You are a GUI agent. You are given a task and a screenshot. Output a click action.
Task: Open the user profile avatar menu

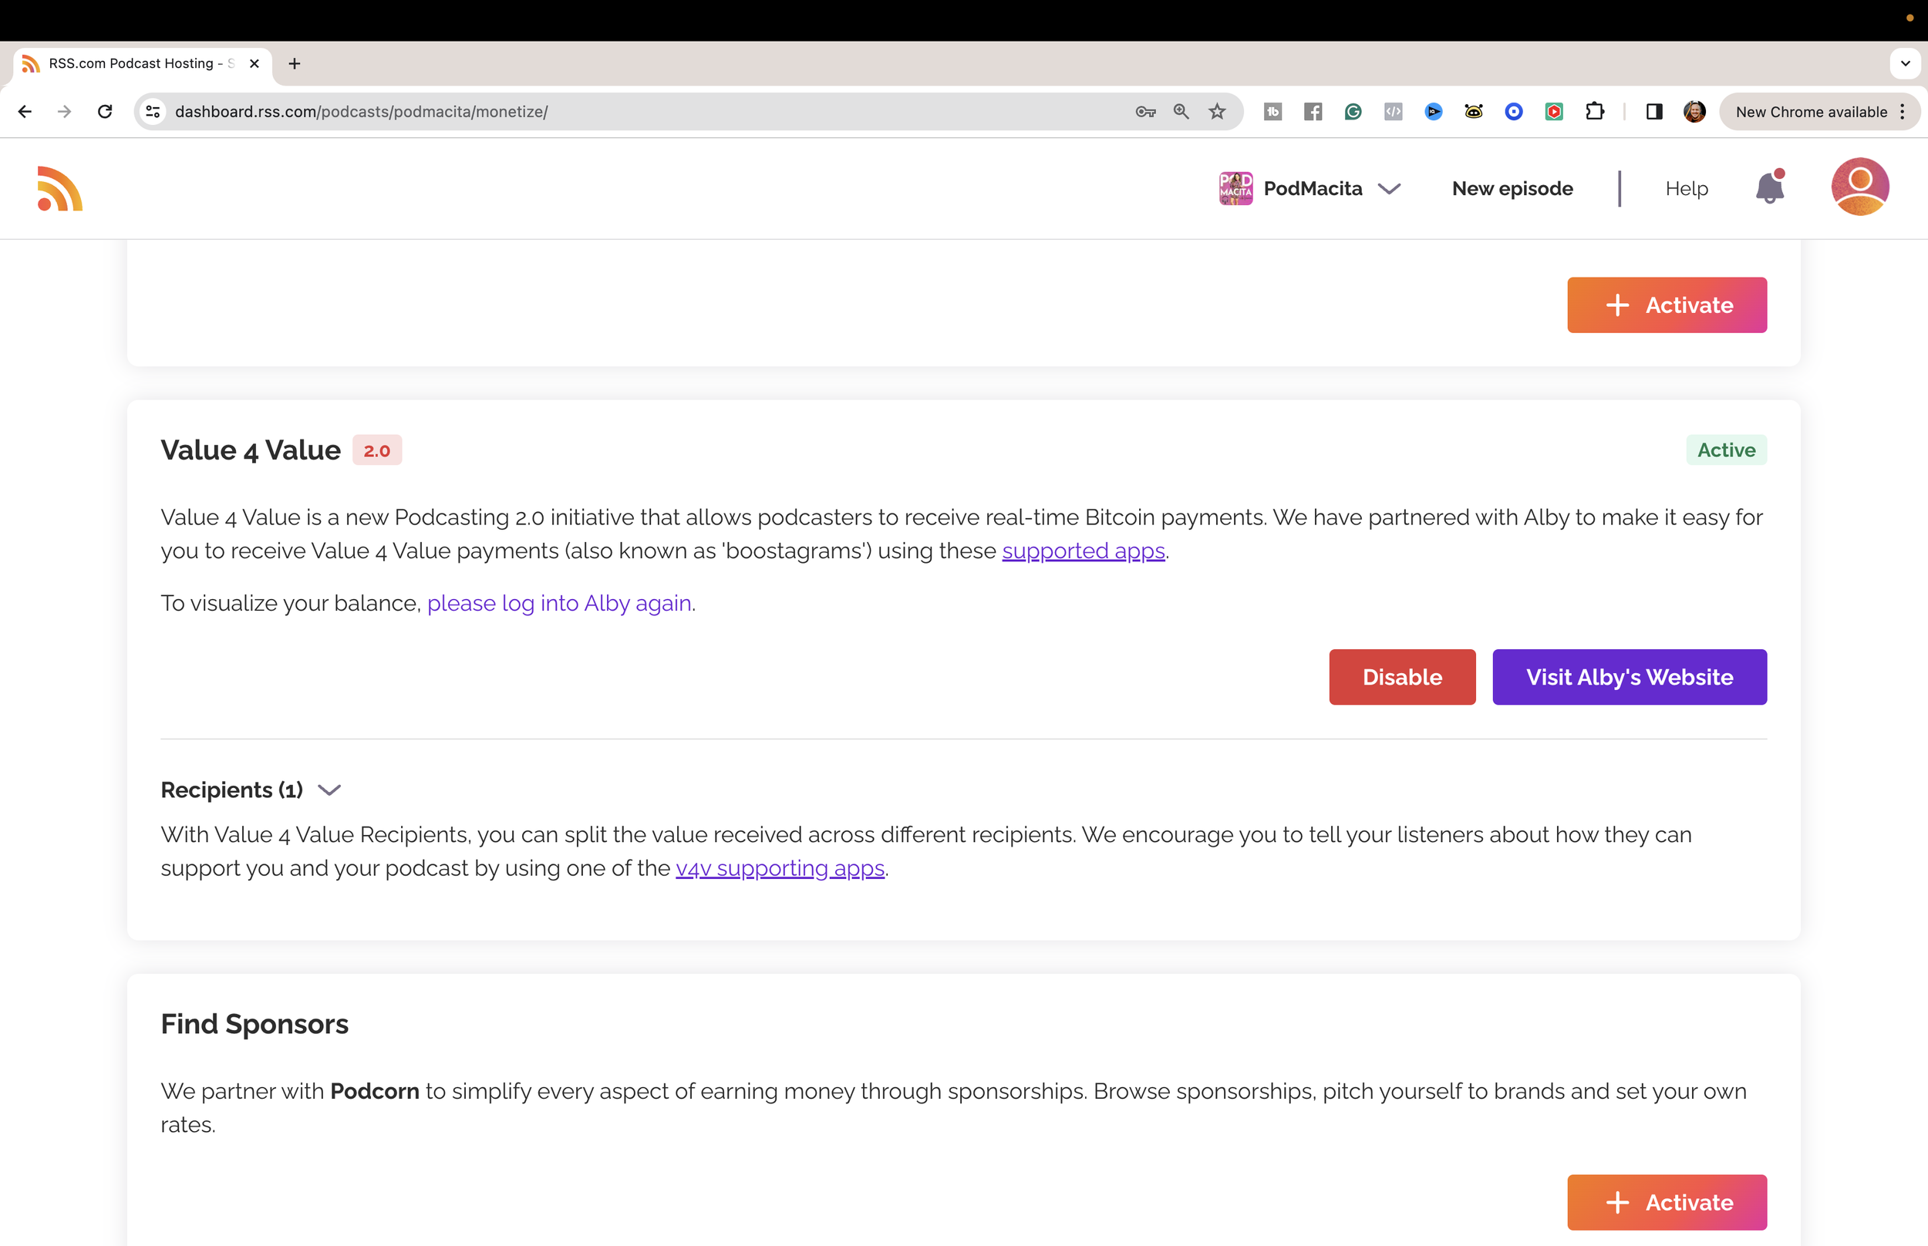coord(1859,187)
